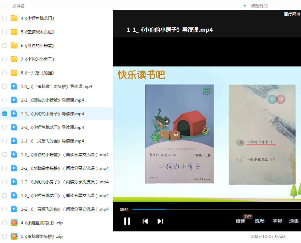301x243 pixels.
Task: Select file name 5《歪脑袋木头桩》.zip
Action: [x=42, y=236]
